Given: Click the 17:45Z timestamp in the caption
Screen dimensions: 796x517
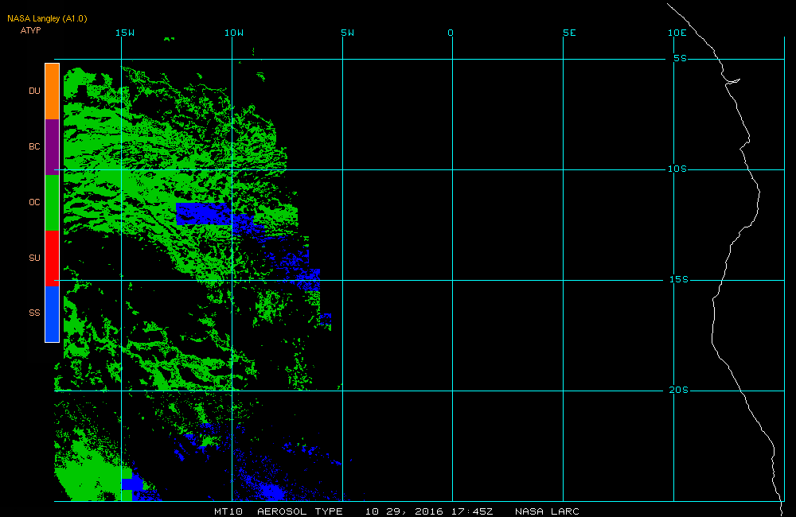Looking at the screenshot, I should [x=475, y=511].
